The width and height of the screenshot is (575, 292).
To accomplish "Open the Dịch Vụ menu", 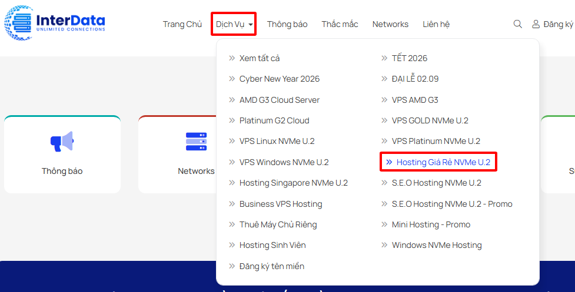I will [x=234, y=24].
